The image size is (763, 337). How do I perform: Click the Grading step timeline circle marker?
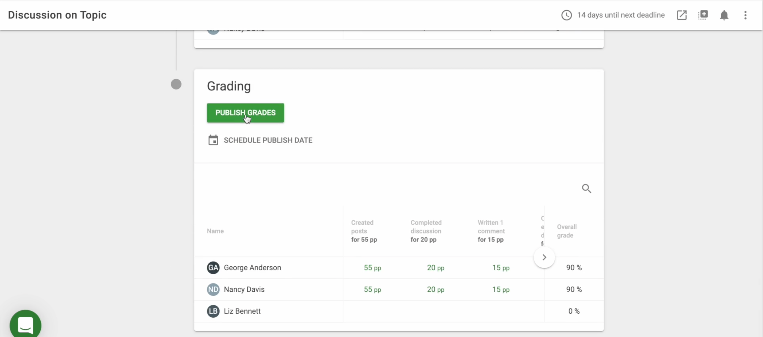(176, 84)
